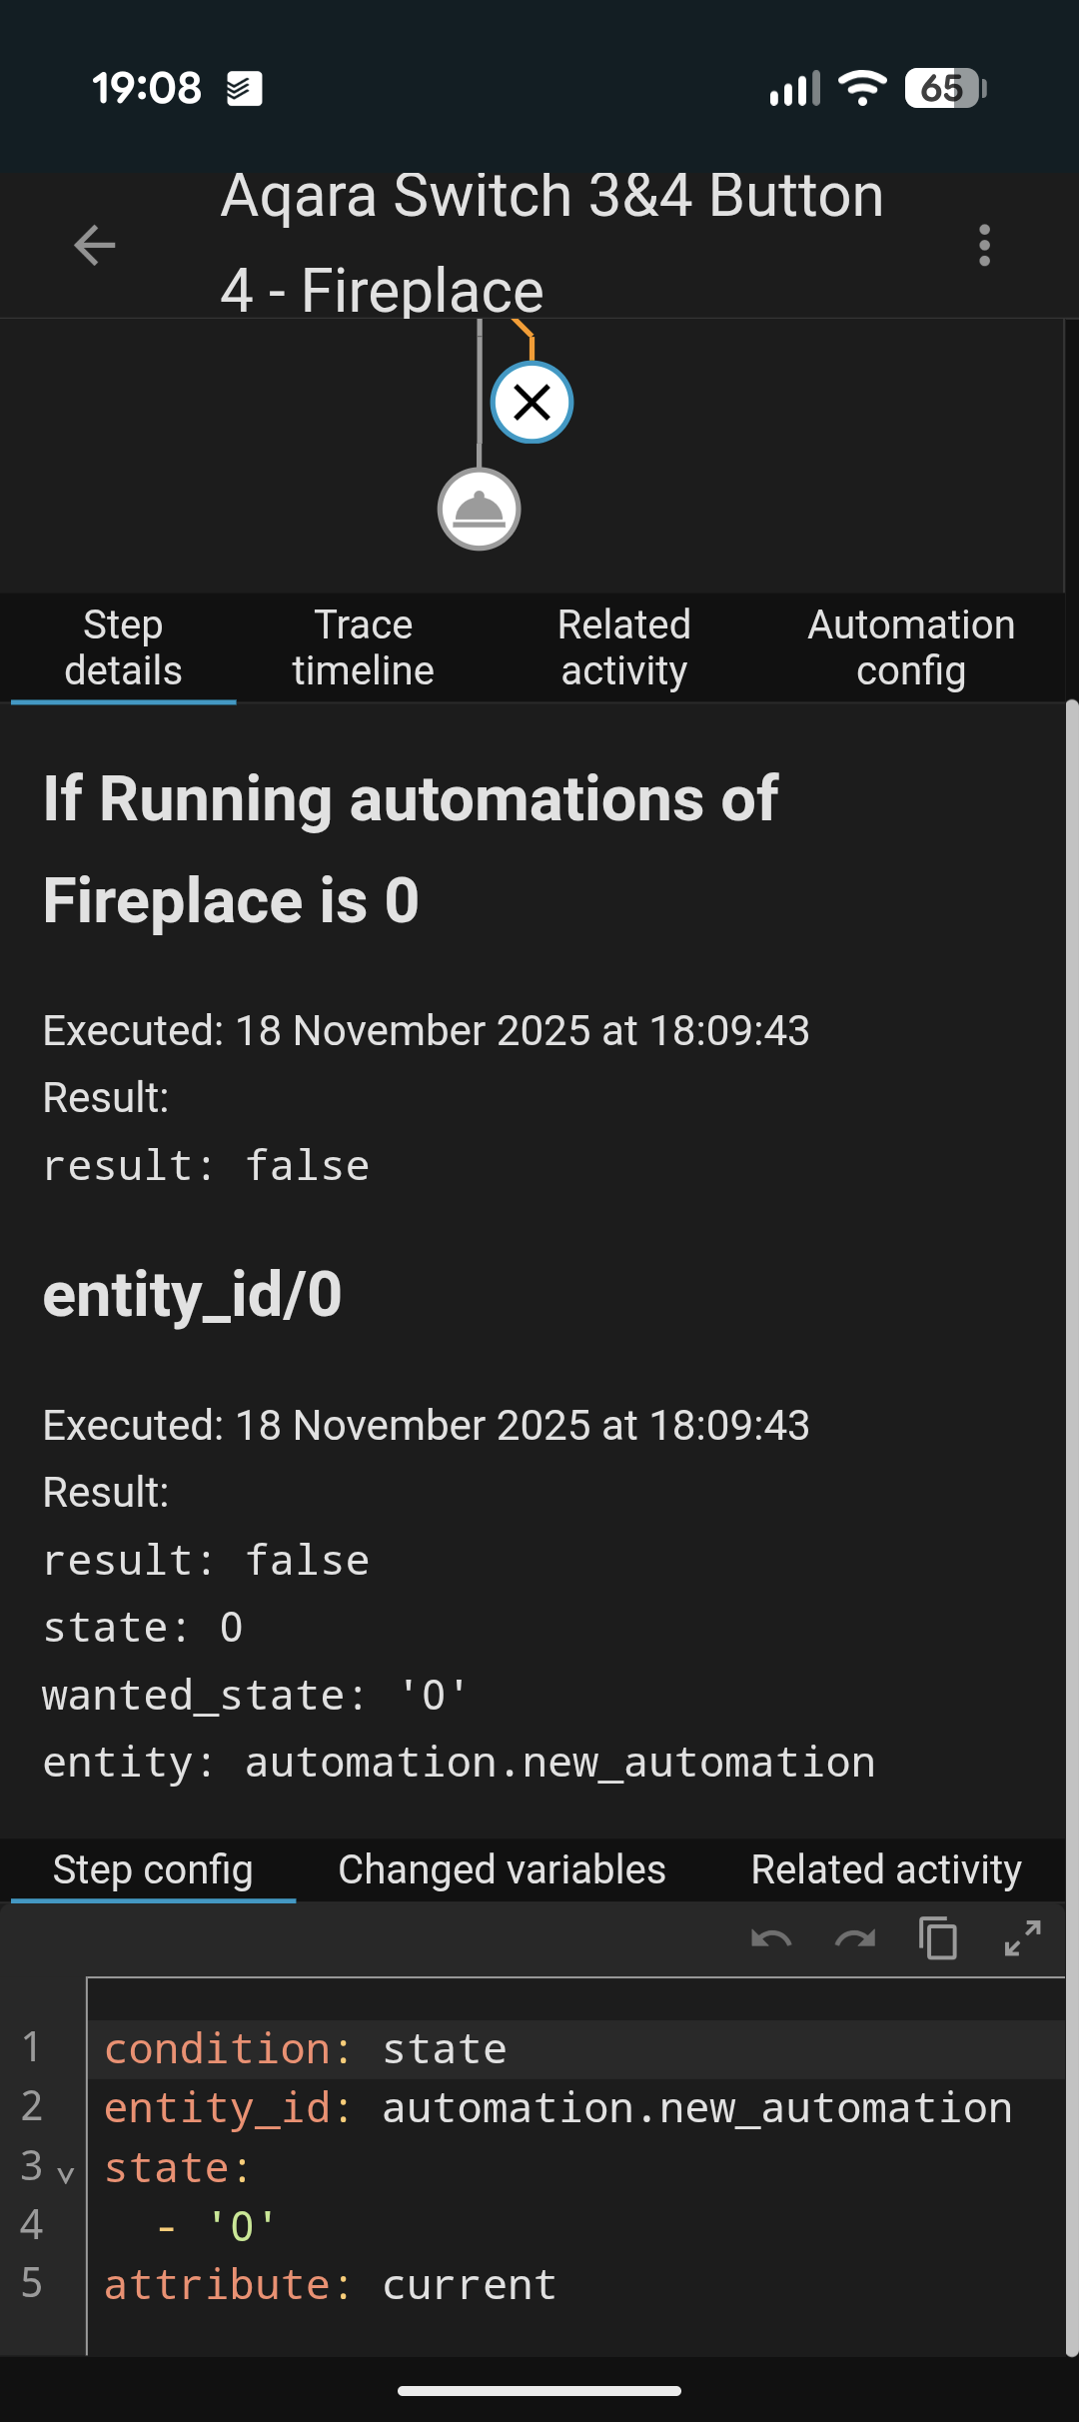The height and width of the screenshot is (2422, 1079).
Task: Tap the back arrow icon
Action: point(95,245)
